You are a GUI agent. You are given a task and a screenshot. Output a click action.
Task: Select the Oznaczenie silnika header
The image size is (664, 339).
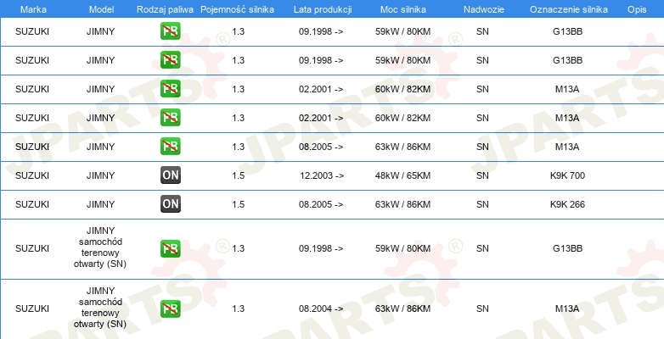coord(569,9)
